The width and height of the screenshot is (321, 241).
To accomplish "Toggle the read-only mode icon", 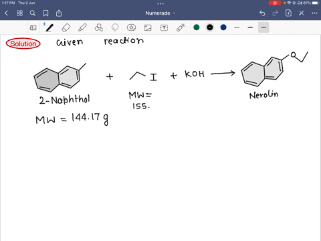I will point(33,27).
